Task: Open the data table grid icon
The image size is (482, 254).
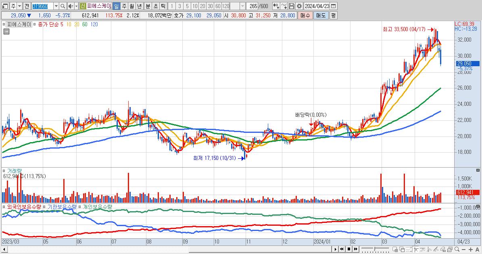Action: coord(6,31)
